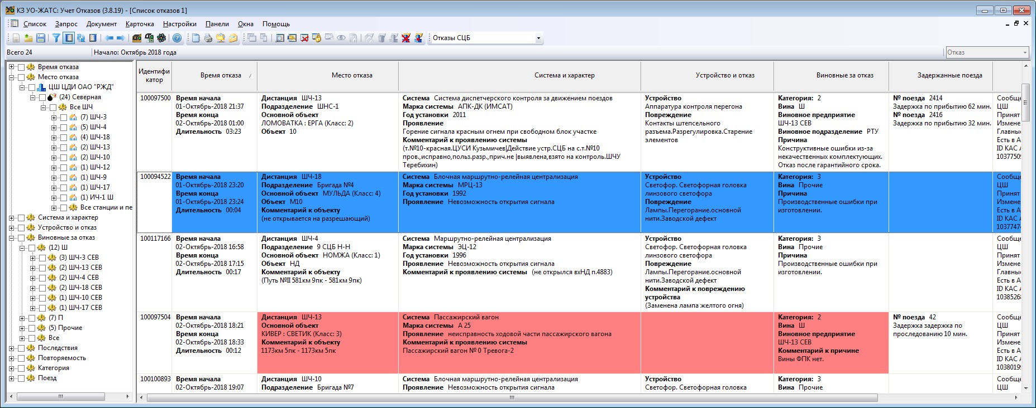Click the gear icon beside Категория
The height and width of the screenshot is (408, 1036).
point(31,368)
